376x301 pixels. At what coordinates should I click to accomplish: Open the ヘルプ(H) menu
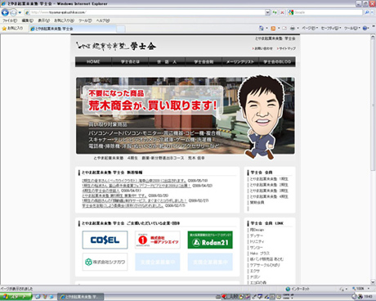coord(103,20)
